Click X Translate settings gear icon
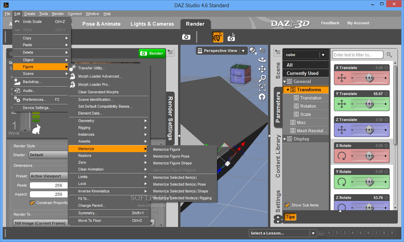The width and height of the screenshot is (404, 242). (386, 68)
